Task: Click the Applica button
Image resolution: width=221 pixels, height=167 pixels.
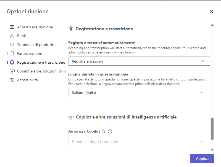Action: coord(202,158)
